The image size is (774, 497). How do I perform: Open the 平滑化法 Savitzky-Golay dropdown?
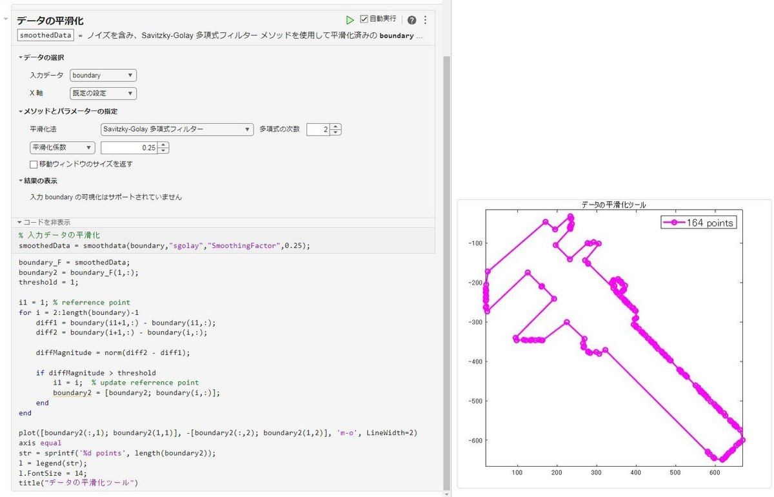tap(177, 129)
